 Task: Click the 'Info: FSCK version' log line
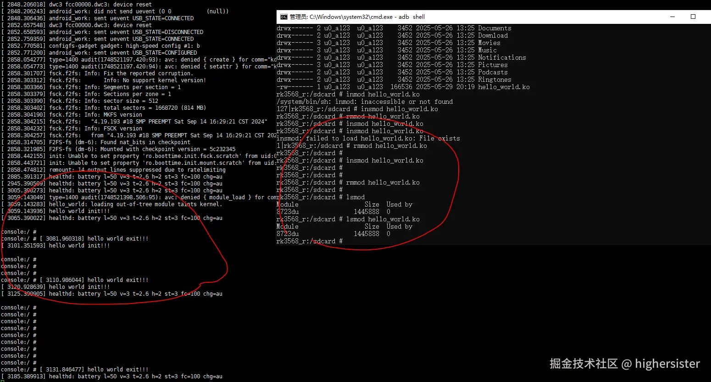[x=72, y=128]
